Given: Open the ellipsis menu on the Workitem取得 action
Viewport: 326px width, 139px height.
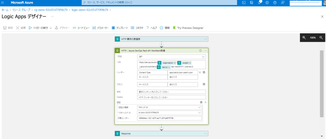Looking at the screenshot, I should tap(206, 50).
